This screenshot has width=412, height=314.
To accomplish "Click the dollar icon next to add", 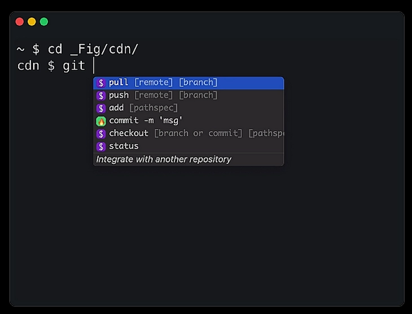I will coord(101,108).
